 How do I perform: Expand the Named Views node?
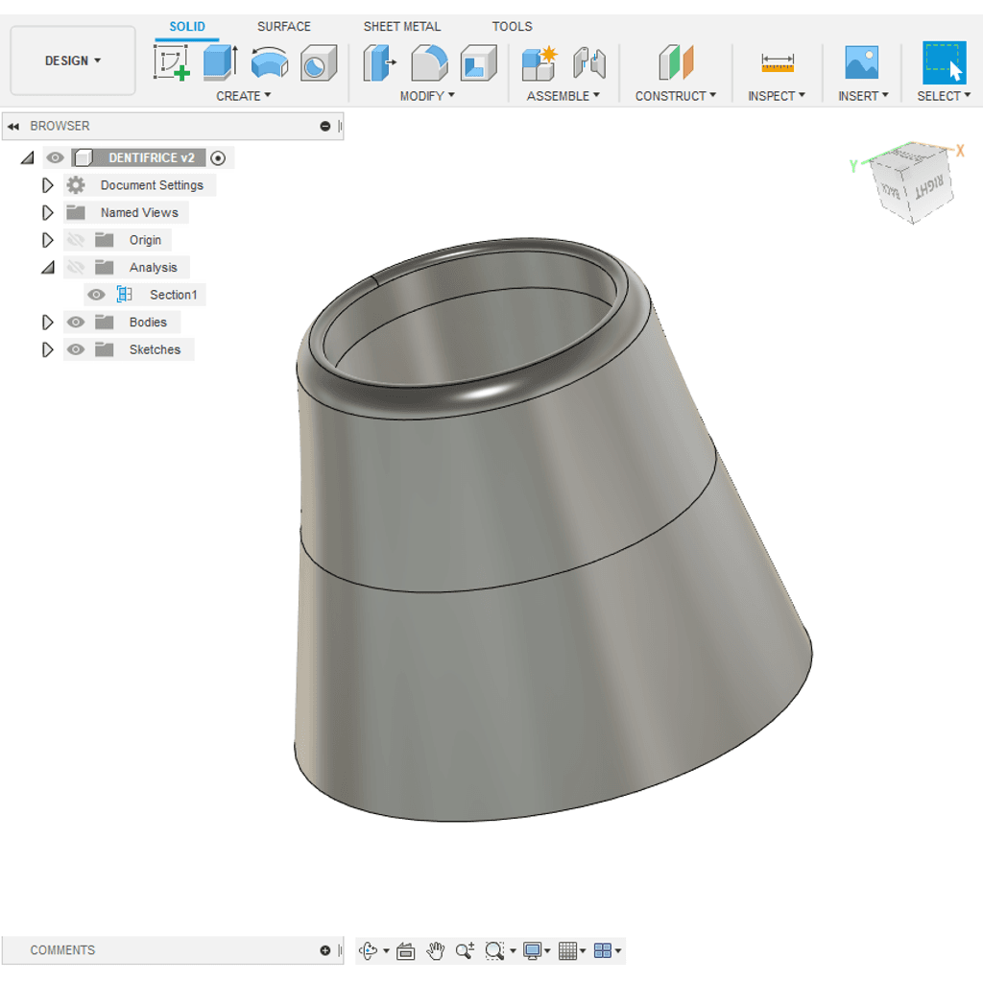[47, 212]
